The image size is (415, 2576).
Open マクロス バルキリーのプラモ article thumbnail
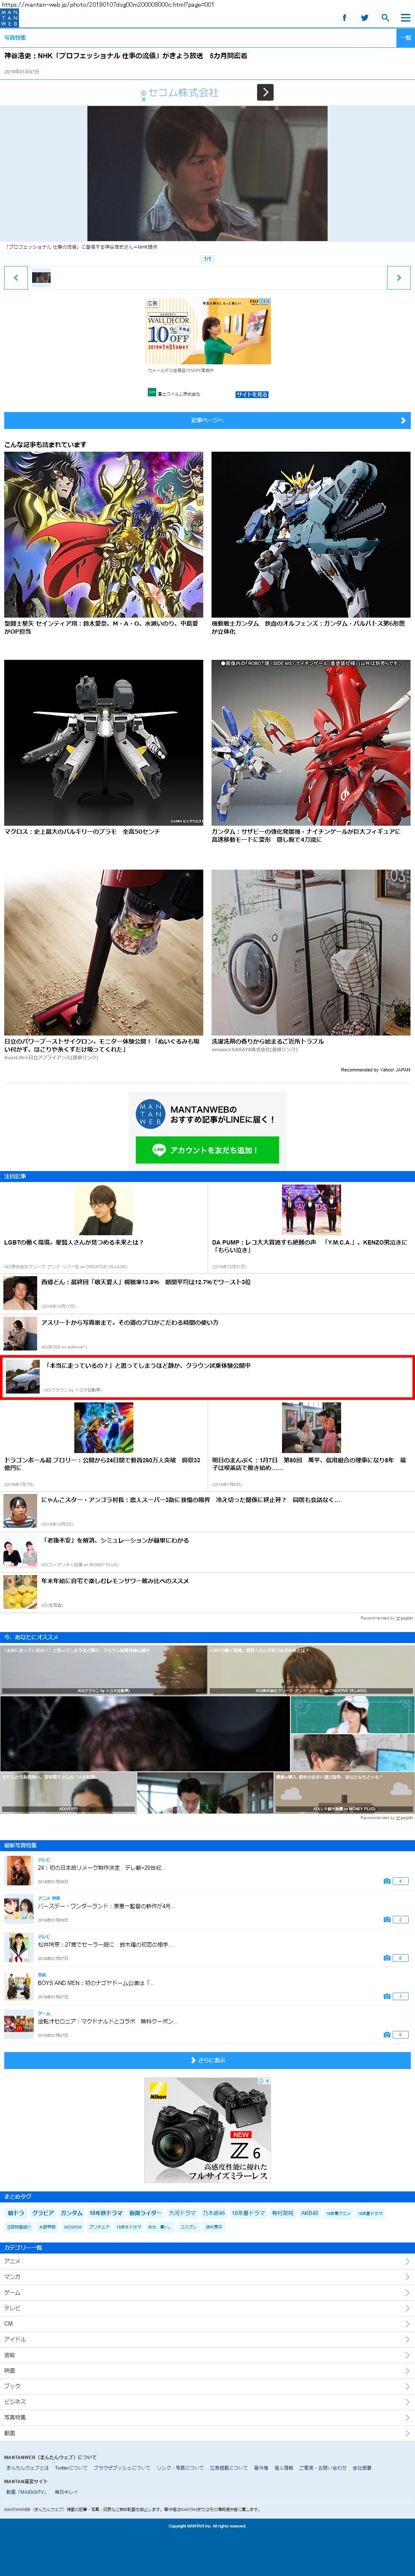(103, 742)
